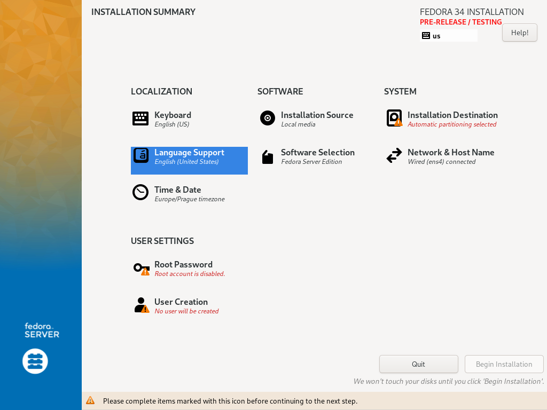Click the Time & Date clock icon
This screenshot has height=410, width=547.
pos(140,192)
